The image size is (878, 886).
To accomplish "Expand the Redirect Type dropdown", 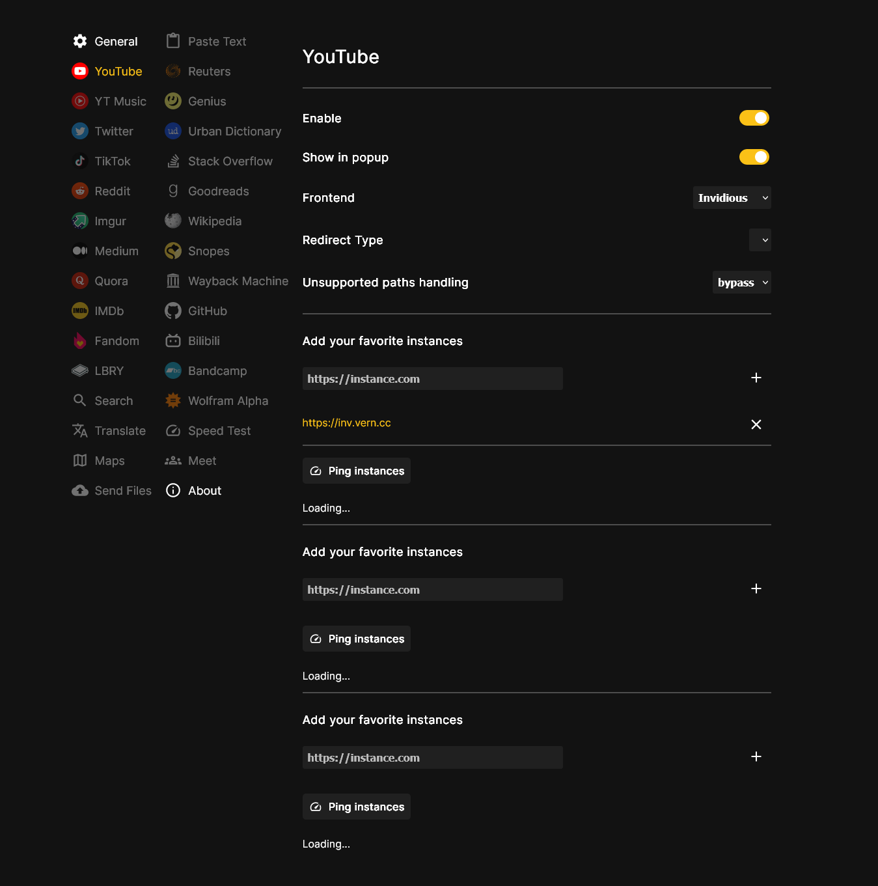I will [760, 240].
